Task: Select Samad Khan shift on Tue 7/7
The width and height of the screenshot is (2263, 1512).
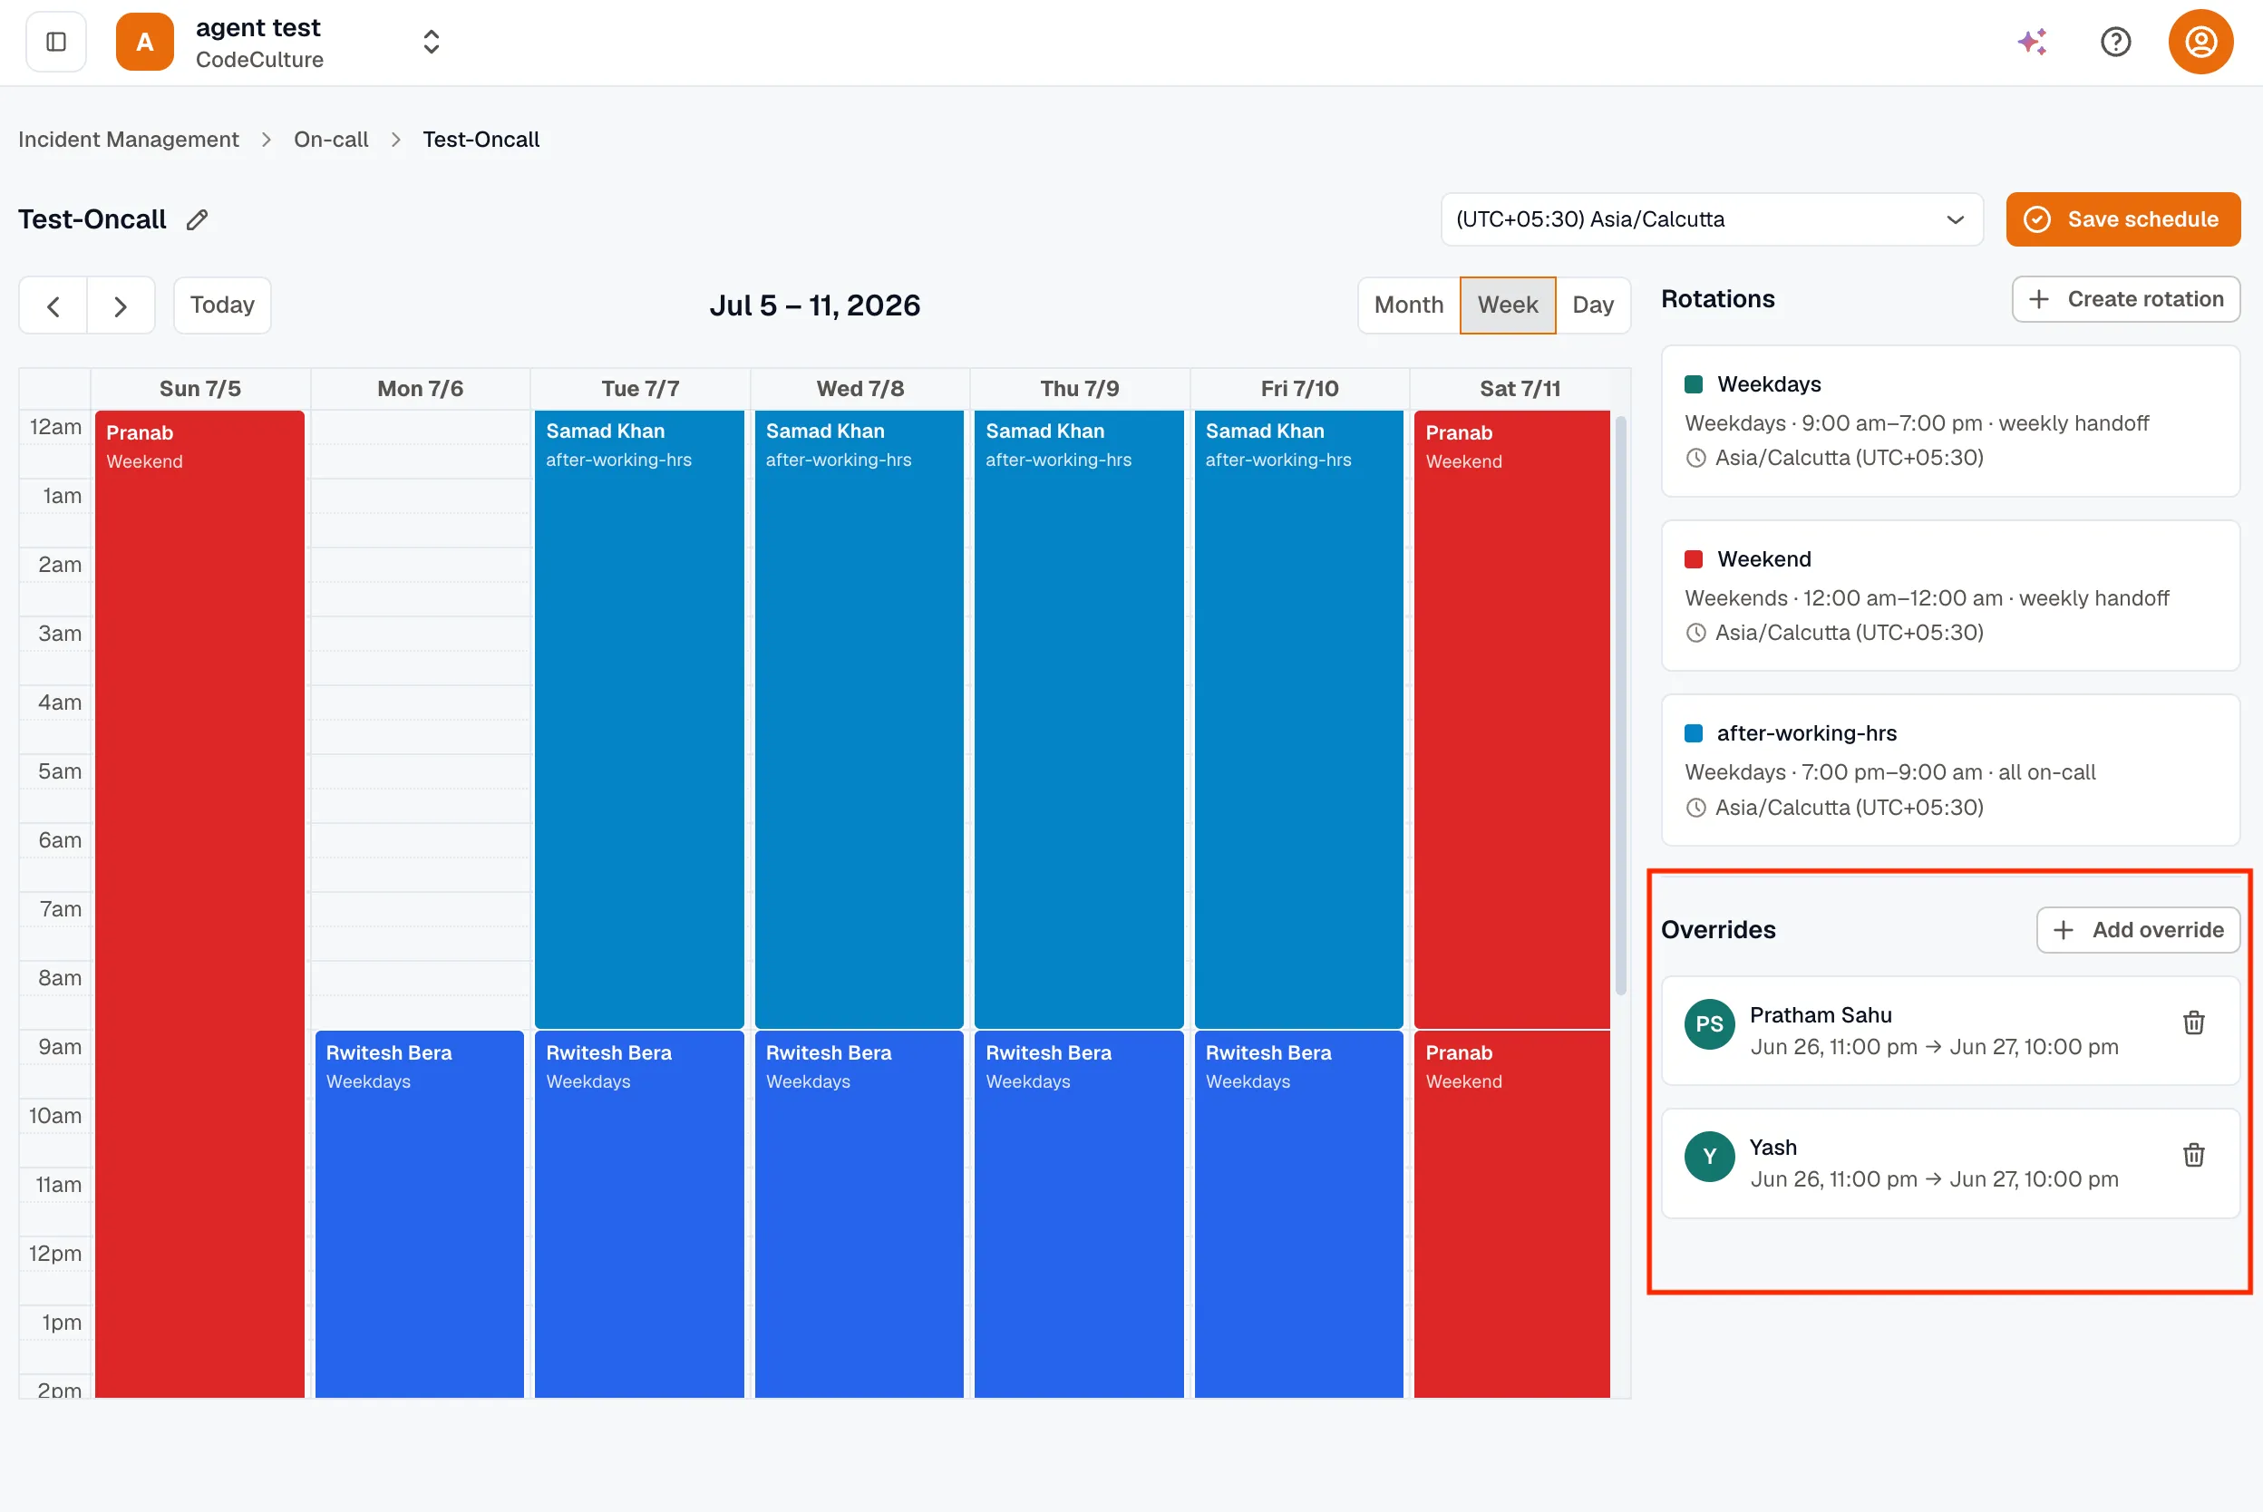Action: (x=639, y=720)
